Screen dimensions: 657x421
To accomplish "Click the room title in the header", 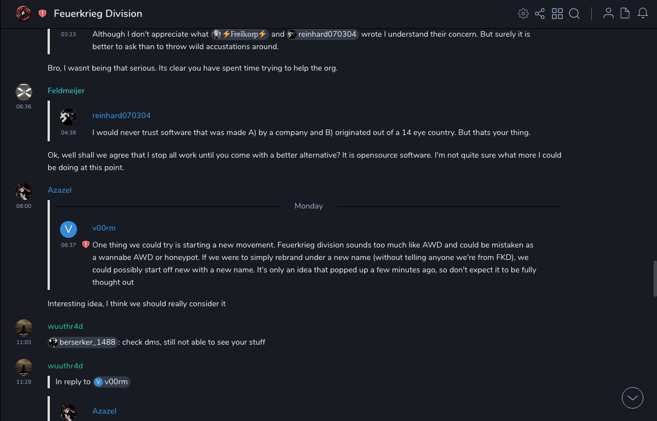I will coord(98,14).
